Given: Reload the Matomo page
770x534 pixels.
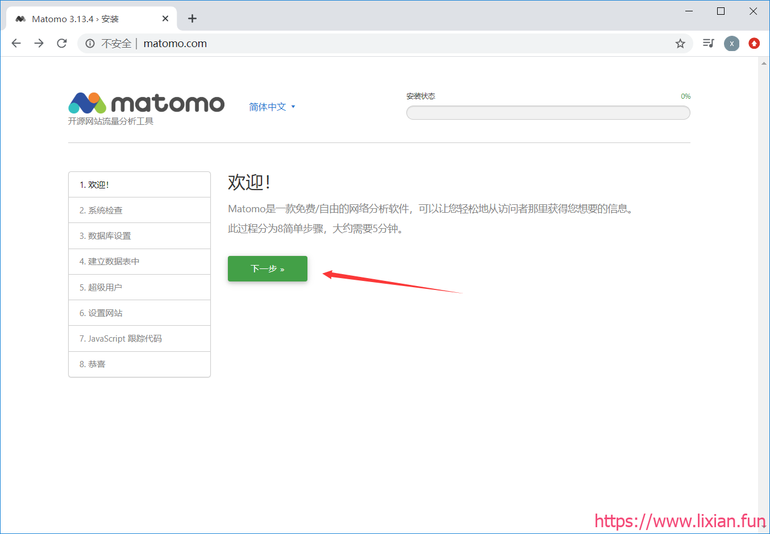Looking at the screenshot, I should coord(62,43).
